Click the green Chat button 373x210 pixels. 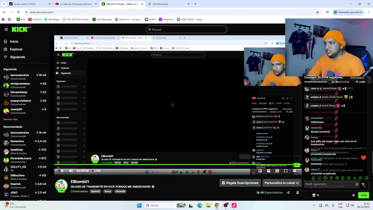click(x=364, y=195)
